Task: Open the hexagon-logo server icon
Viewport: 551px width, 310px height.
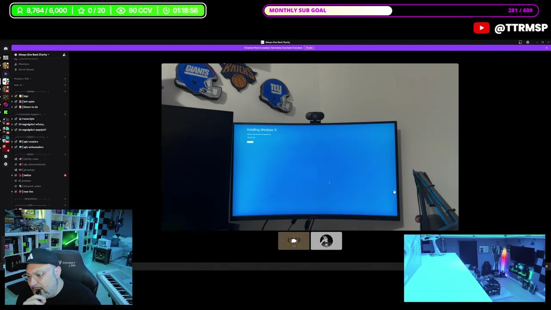Action: [x=6, y=96]
